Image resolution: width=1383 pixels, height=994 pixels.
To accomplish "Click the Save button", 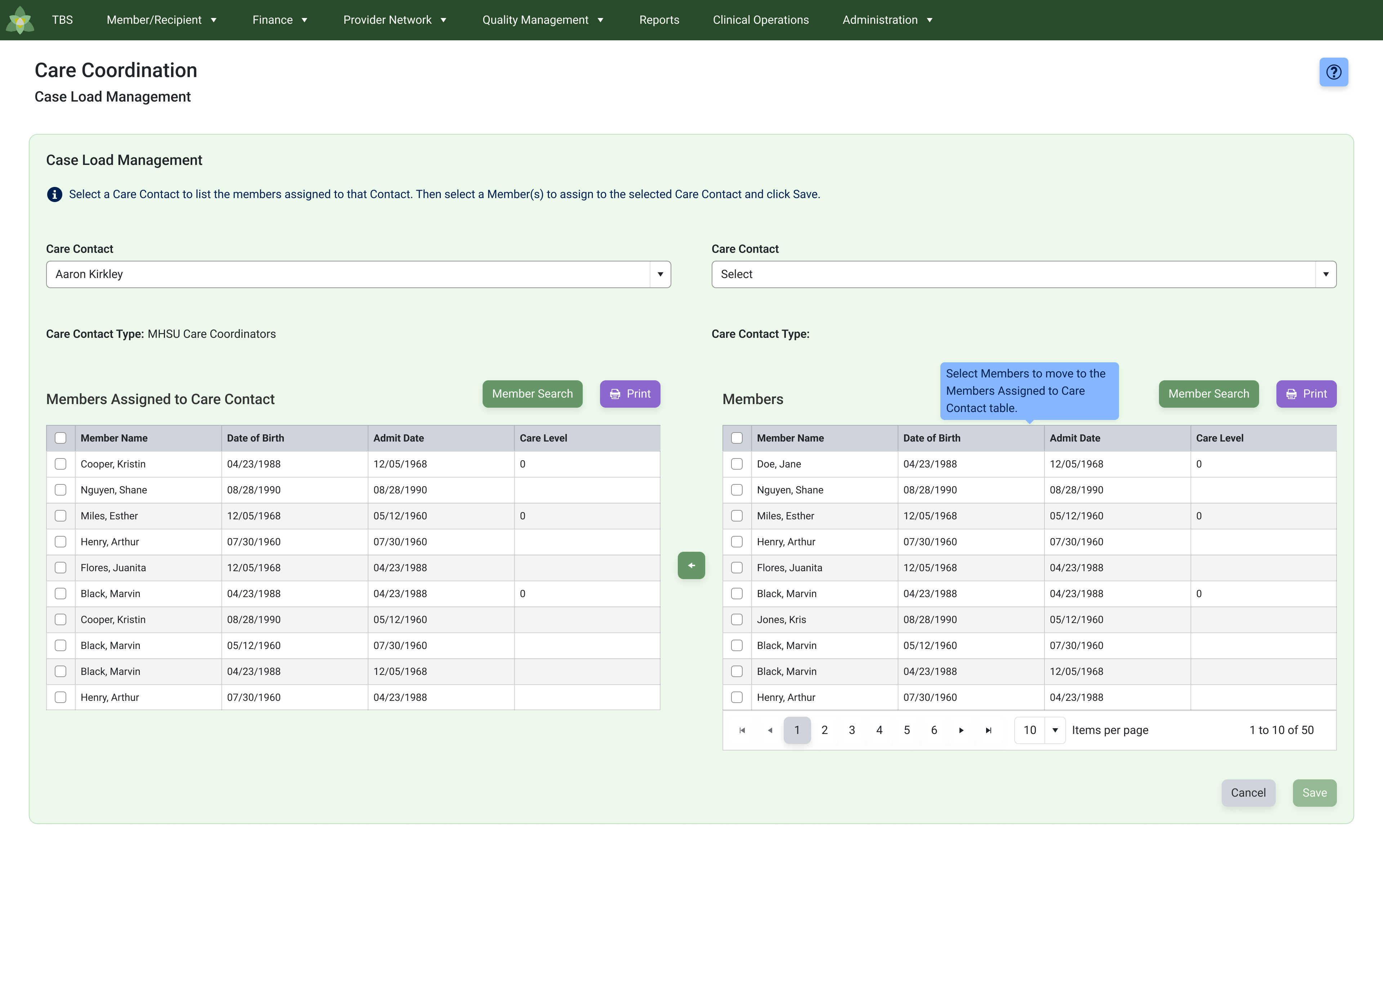I will click(1314, 793).
